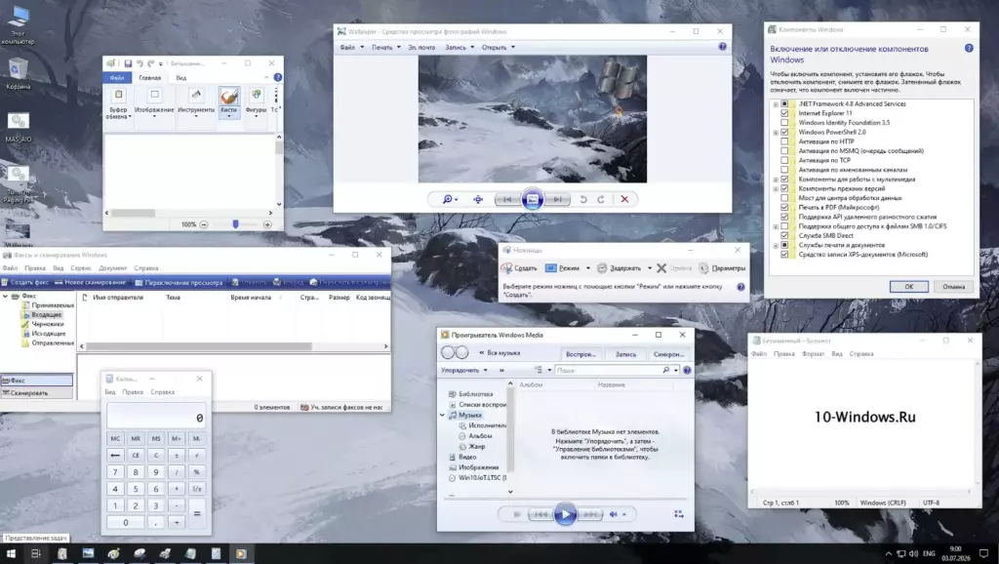Click Задержать delay button in Snipping Tool
The image size is (999, 564).
point(619,268)
